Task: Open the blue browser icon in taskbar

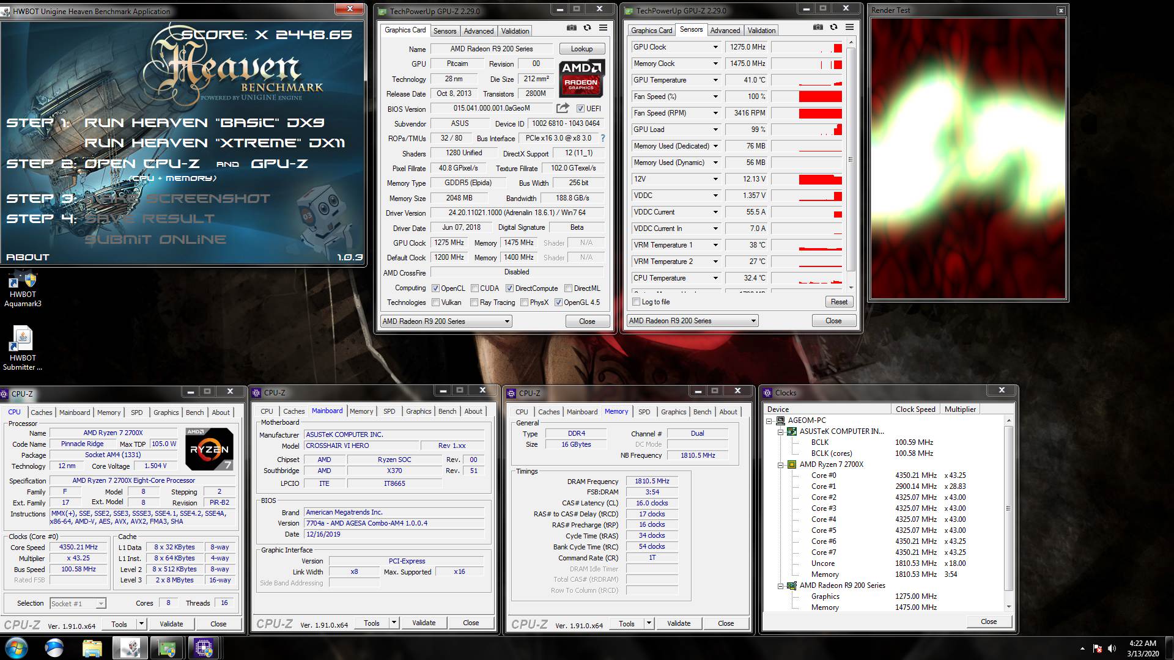Action: pyautogui.click(x=54, y=648)
